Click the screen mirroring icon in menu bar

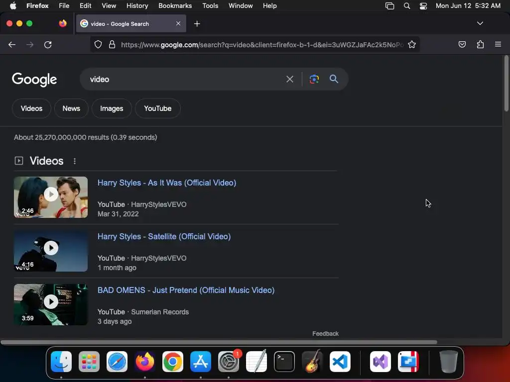pyautogui.click(x=389, y=6)
